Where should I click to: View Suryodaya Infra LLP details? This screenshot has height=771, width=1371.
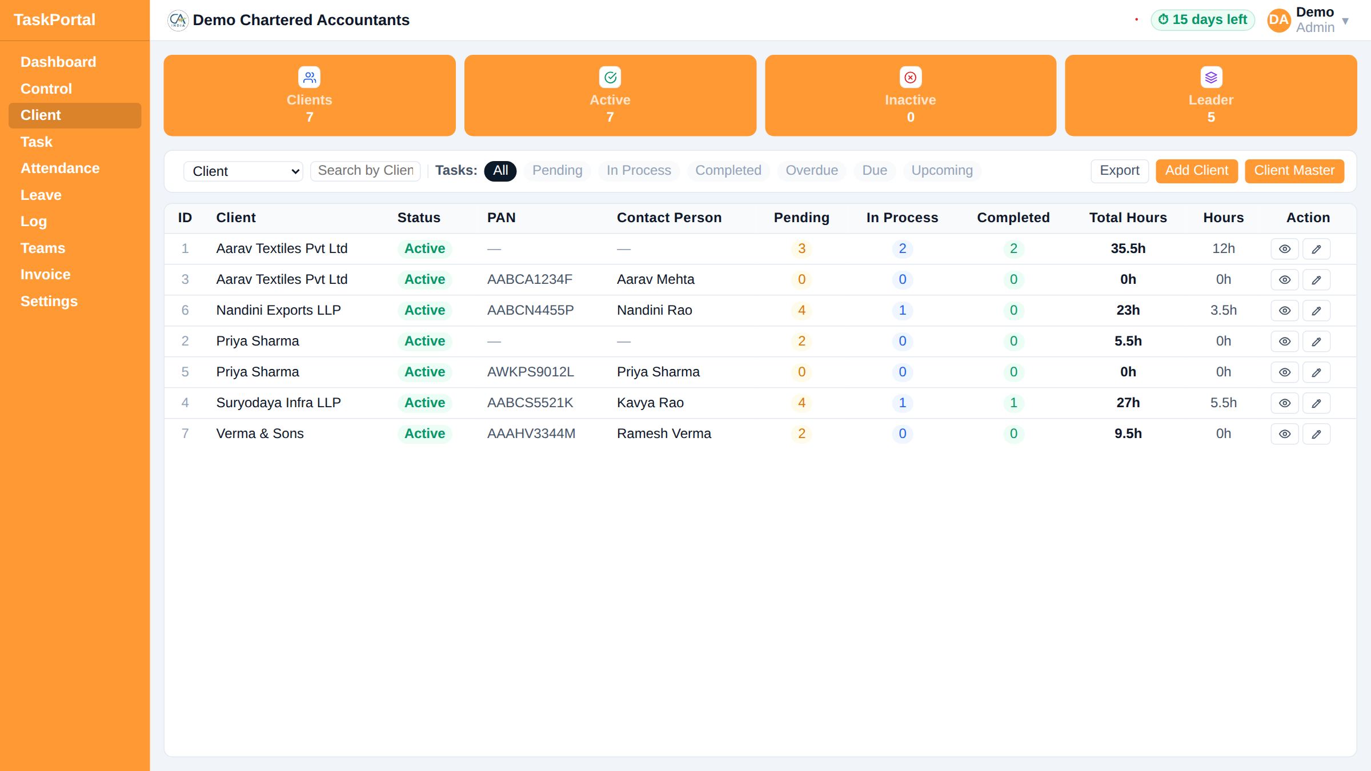pos(1284,403)
